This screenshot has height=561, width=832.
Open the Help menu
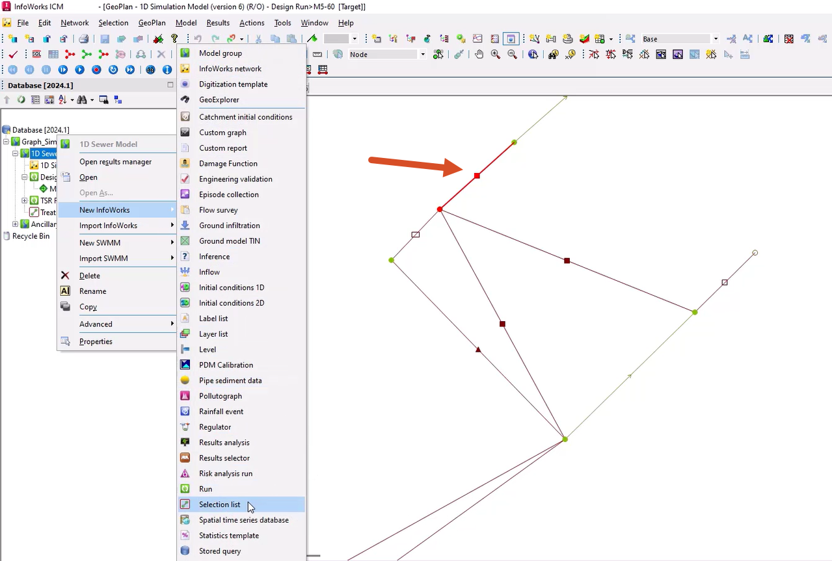click(346, 23)
